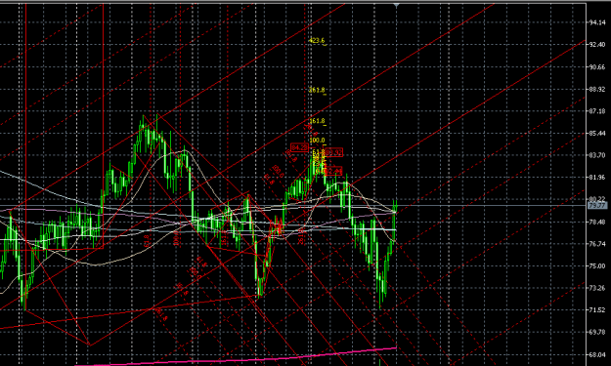Click the 71.52 price scale value
Image resolution: width=611 pixels, height=366 pixels.
pos(597,310)
